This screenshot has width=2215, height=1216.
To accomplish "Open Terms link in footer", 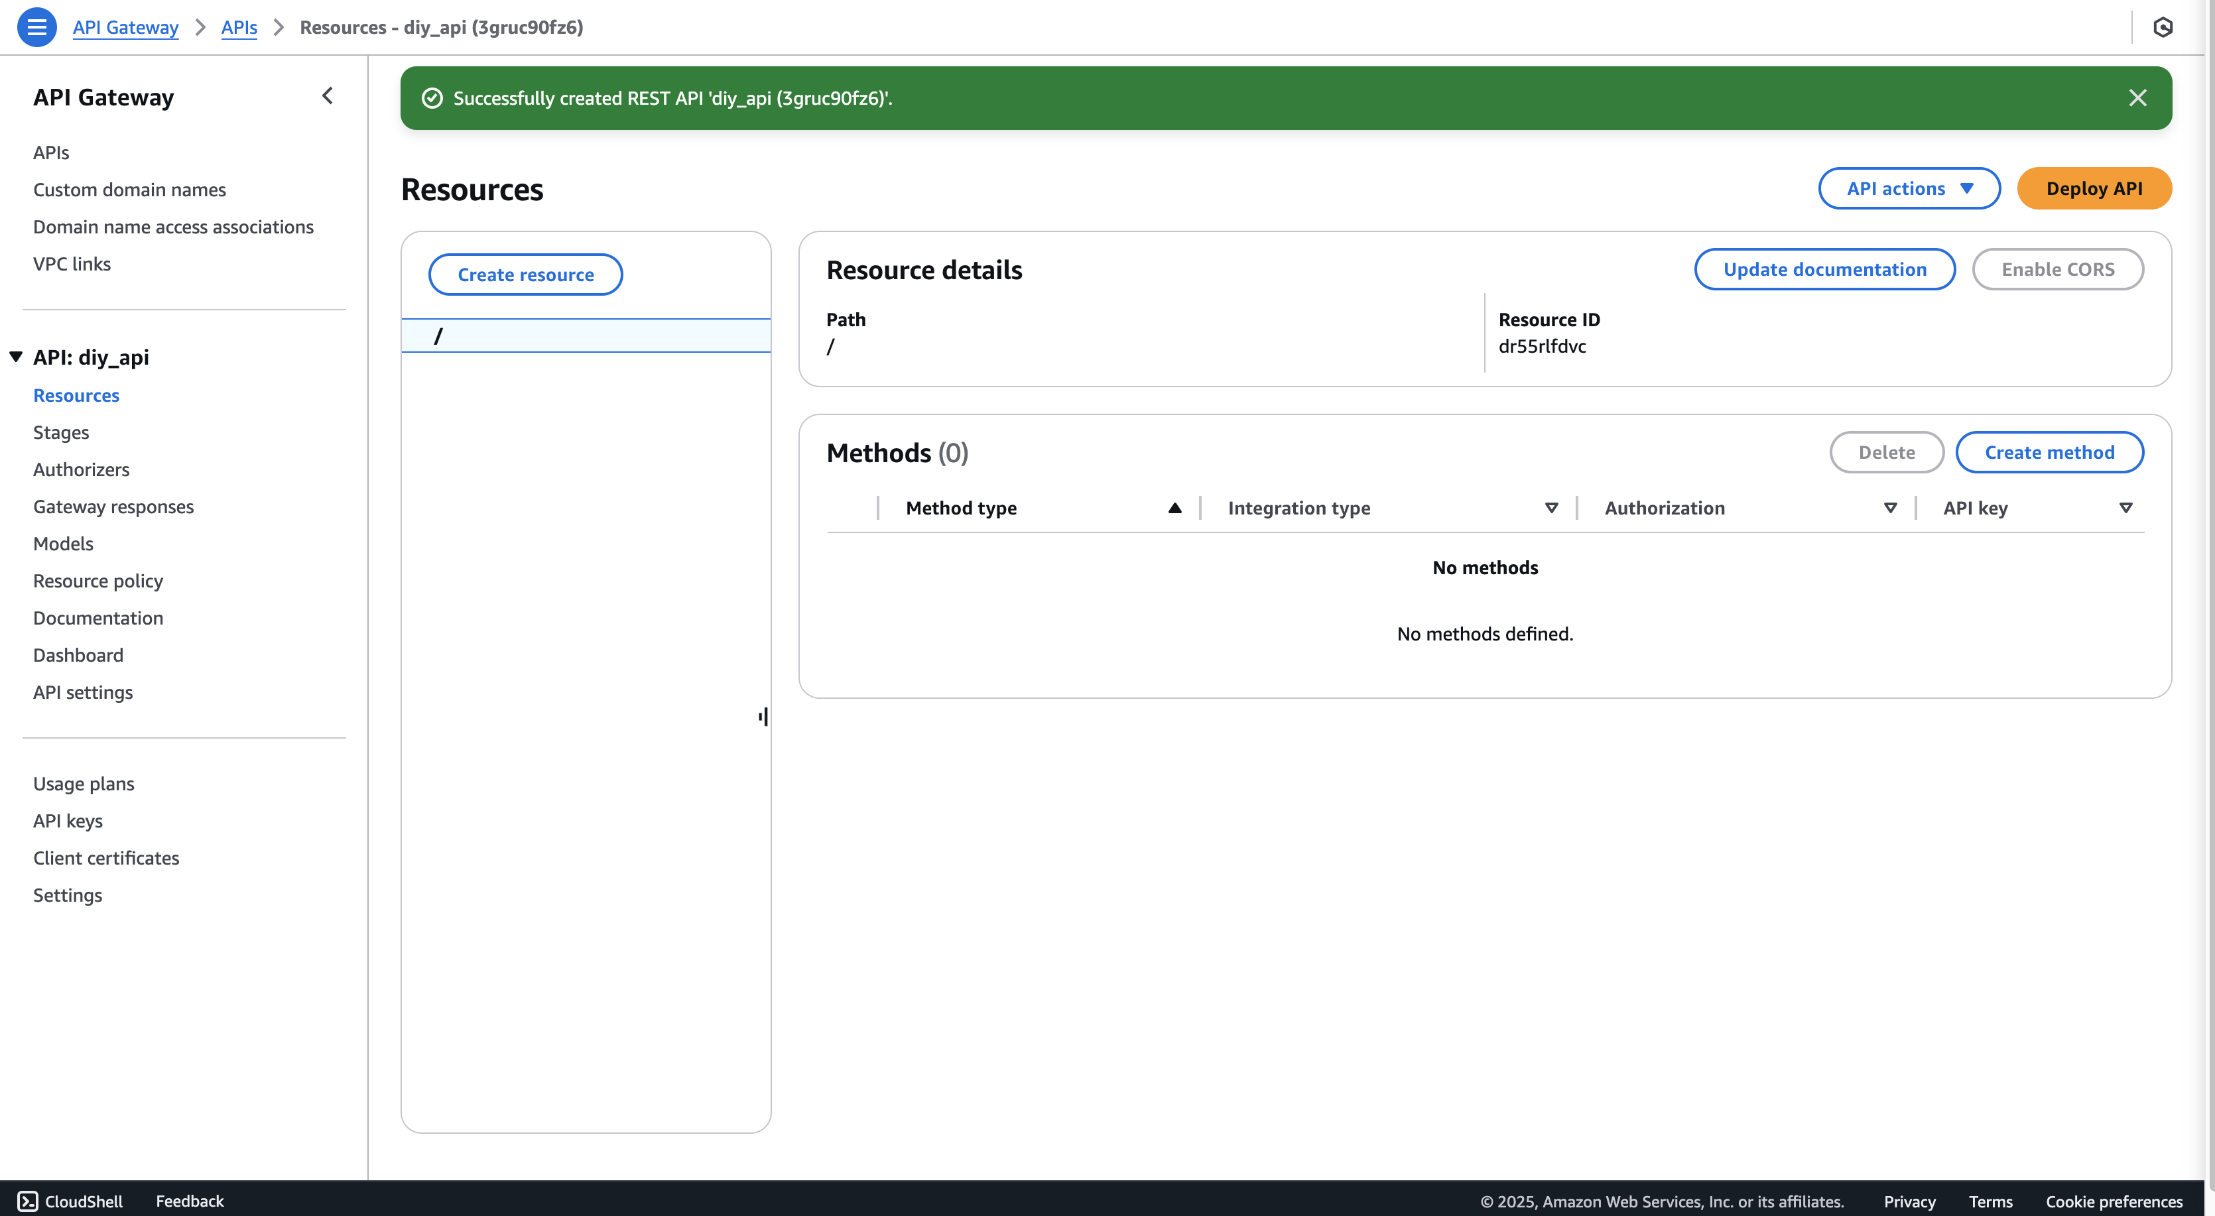I will (1991, 1201).
